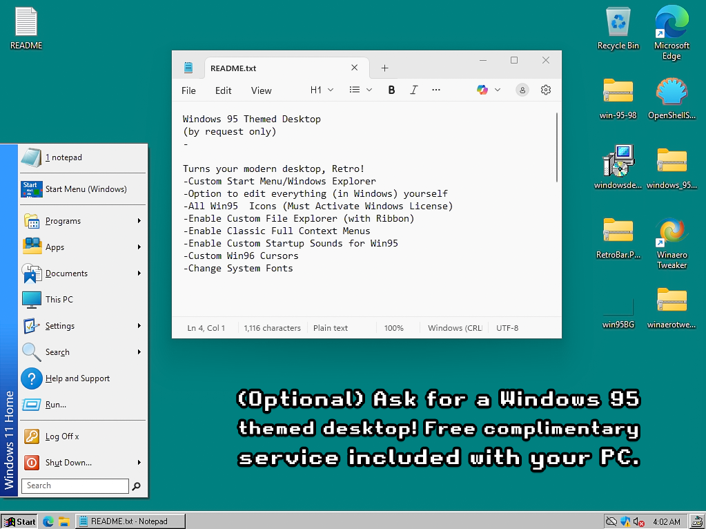
Task: Click the "-Change System Fonts" line
Action: 237,268
